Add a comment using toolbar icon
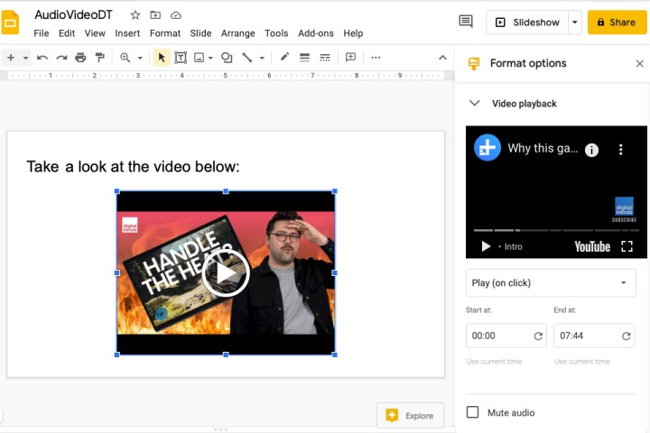The height and width of the screenshot is (433, 650). tap(350, 58)
